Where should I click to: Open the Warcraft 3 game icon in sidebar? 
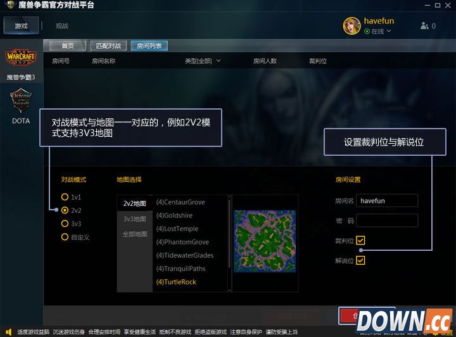coord(21,57)
